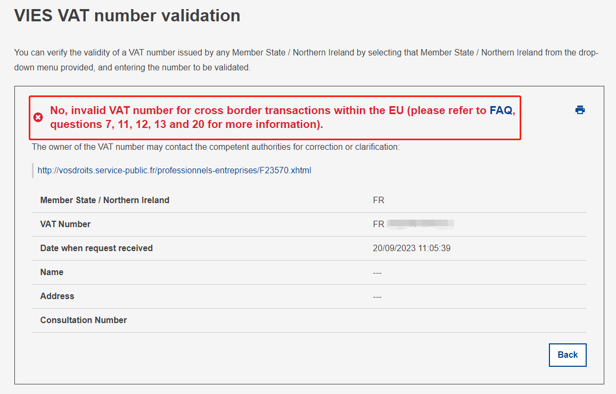Viewport: 616px width, 394px height.
Task: Select the FR member state value
Action: (379, 200)
